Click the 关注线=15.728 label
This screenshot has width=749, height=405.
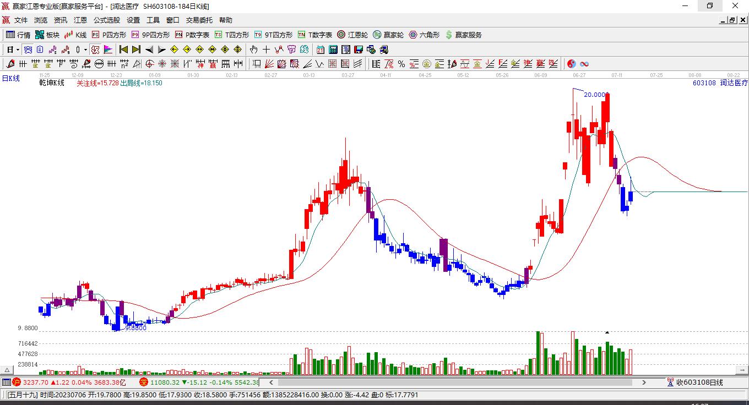(97, 83)
